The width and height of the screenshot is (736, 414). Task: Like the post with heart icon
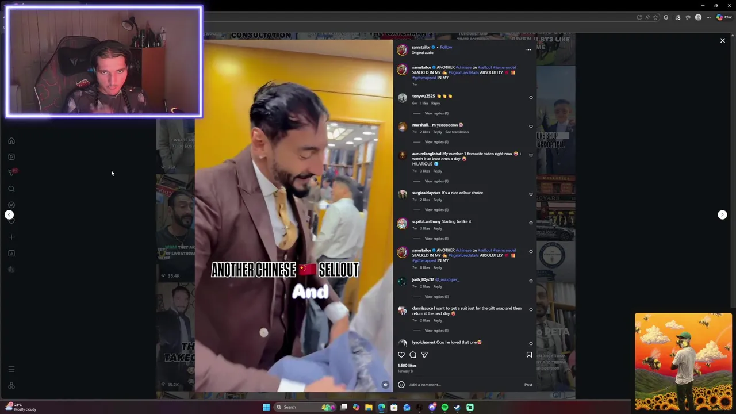pyautogui.click(x=401, y=355)
